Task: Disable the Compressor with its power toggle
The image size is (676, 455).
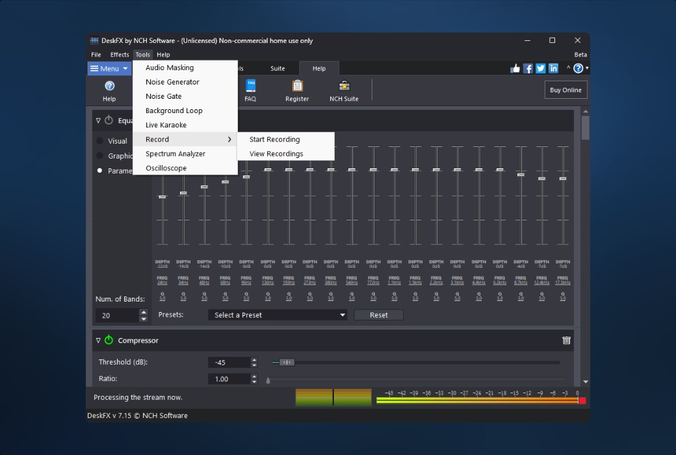Action: (x=109, y=340)
